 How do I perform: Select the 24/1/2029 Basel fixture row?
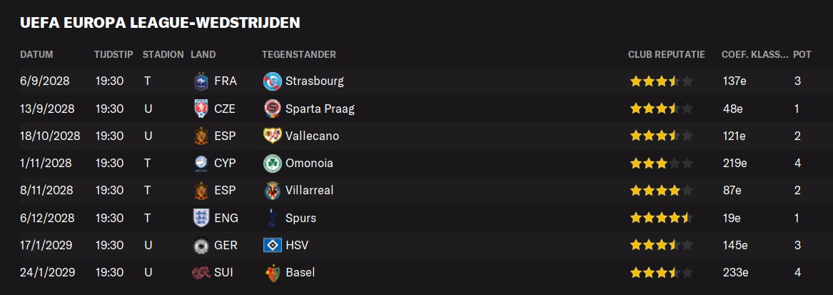pos(417,273)
